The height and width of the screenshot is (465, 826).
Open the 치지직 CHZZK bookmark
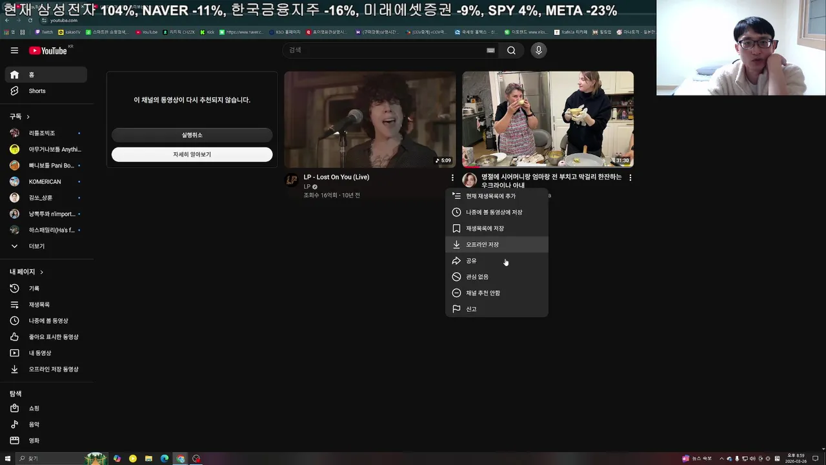[179, 32]
